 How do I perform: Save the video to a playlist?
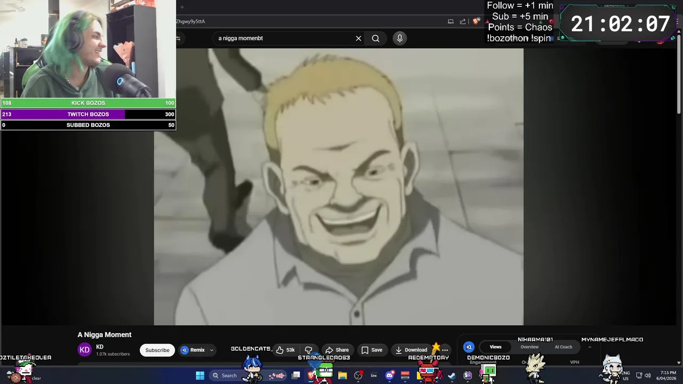pyautogui.click(x=372, y=350)
